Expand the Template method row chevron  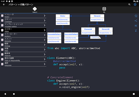tap(45, 25)
